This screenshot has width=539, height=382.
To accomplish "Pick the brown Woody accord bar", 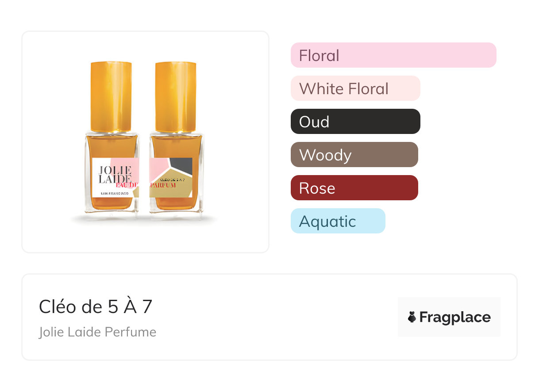I will 354,155.
